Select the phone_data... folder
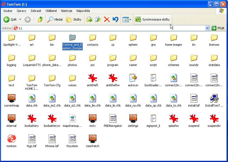The height and width of the screenshot is (162, 228). click(52, 60)
